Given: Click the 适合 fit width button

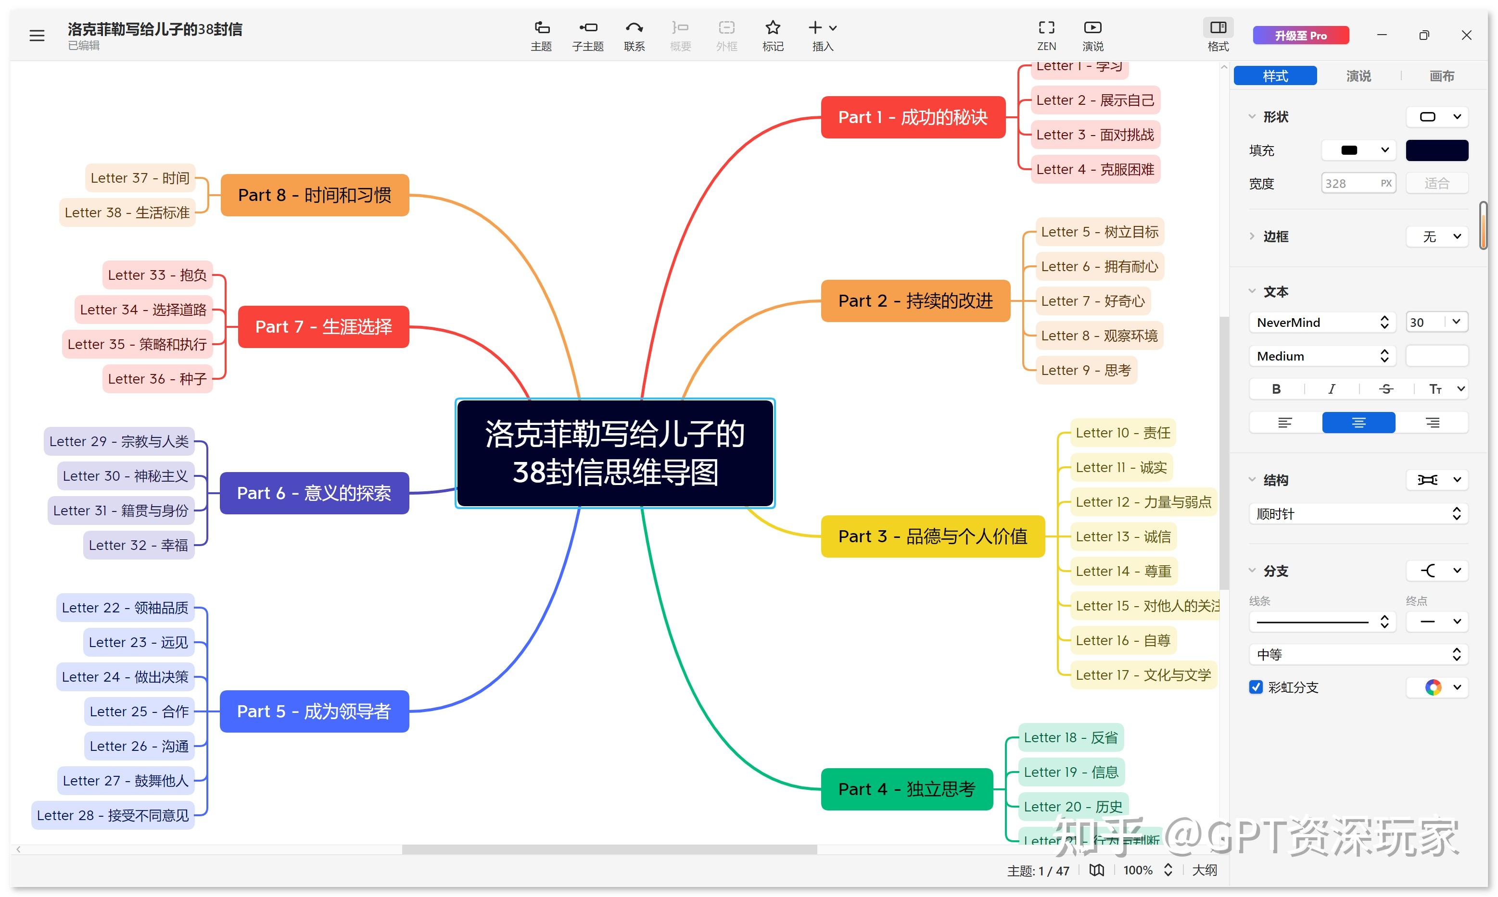Looking at the screenshot, I should (1437, 183).
